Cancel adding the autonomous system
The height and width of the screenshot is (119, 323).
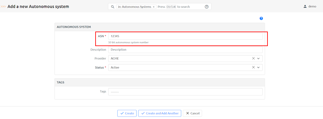coord(193,113)
